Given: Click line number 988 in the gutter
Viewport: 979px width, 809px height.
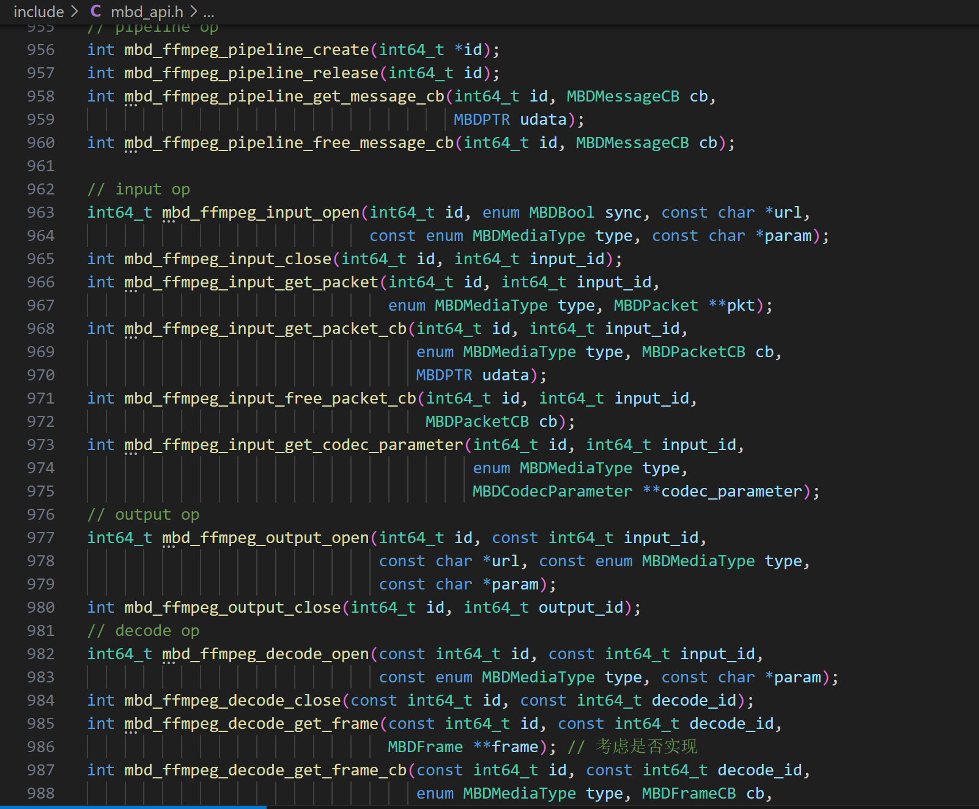Looking at the screenshot, I should (41, 793).
